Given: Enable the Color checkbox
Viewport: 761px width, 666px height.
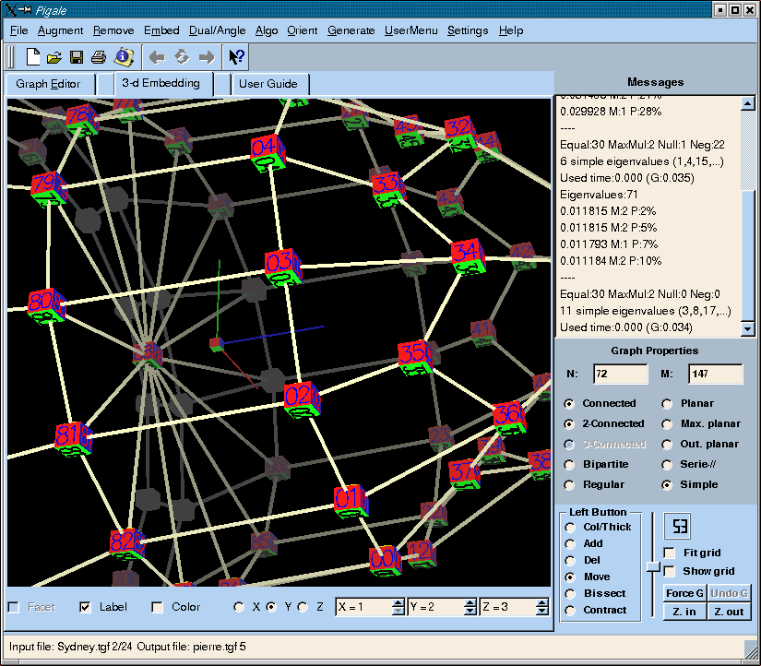Looking at the screenshot, I should coord(158,607).
